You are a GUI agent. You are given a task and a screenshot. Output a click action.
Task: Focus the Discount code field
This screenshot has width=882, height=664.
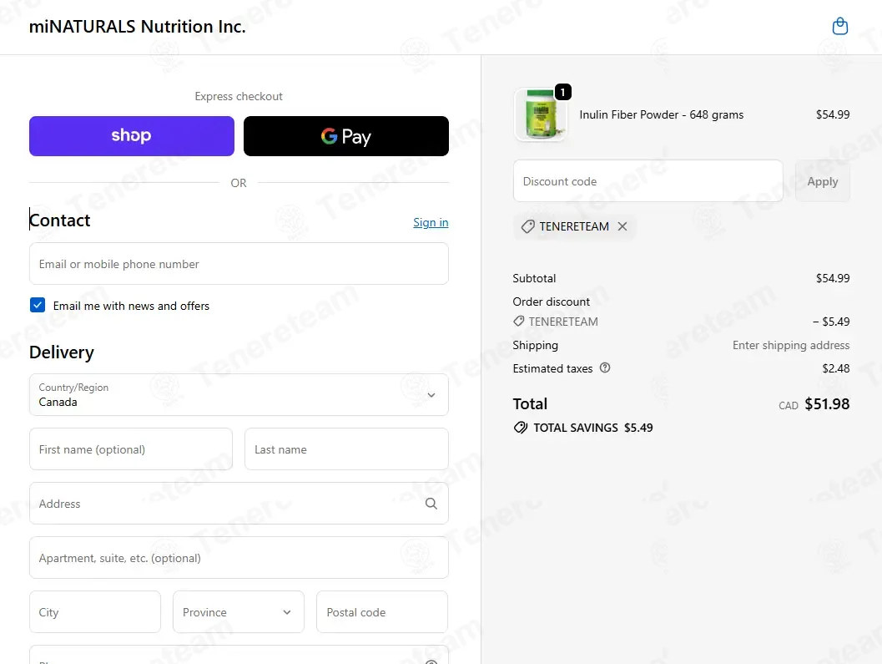coord(648,181)
